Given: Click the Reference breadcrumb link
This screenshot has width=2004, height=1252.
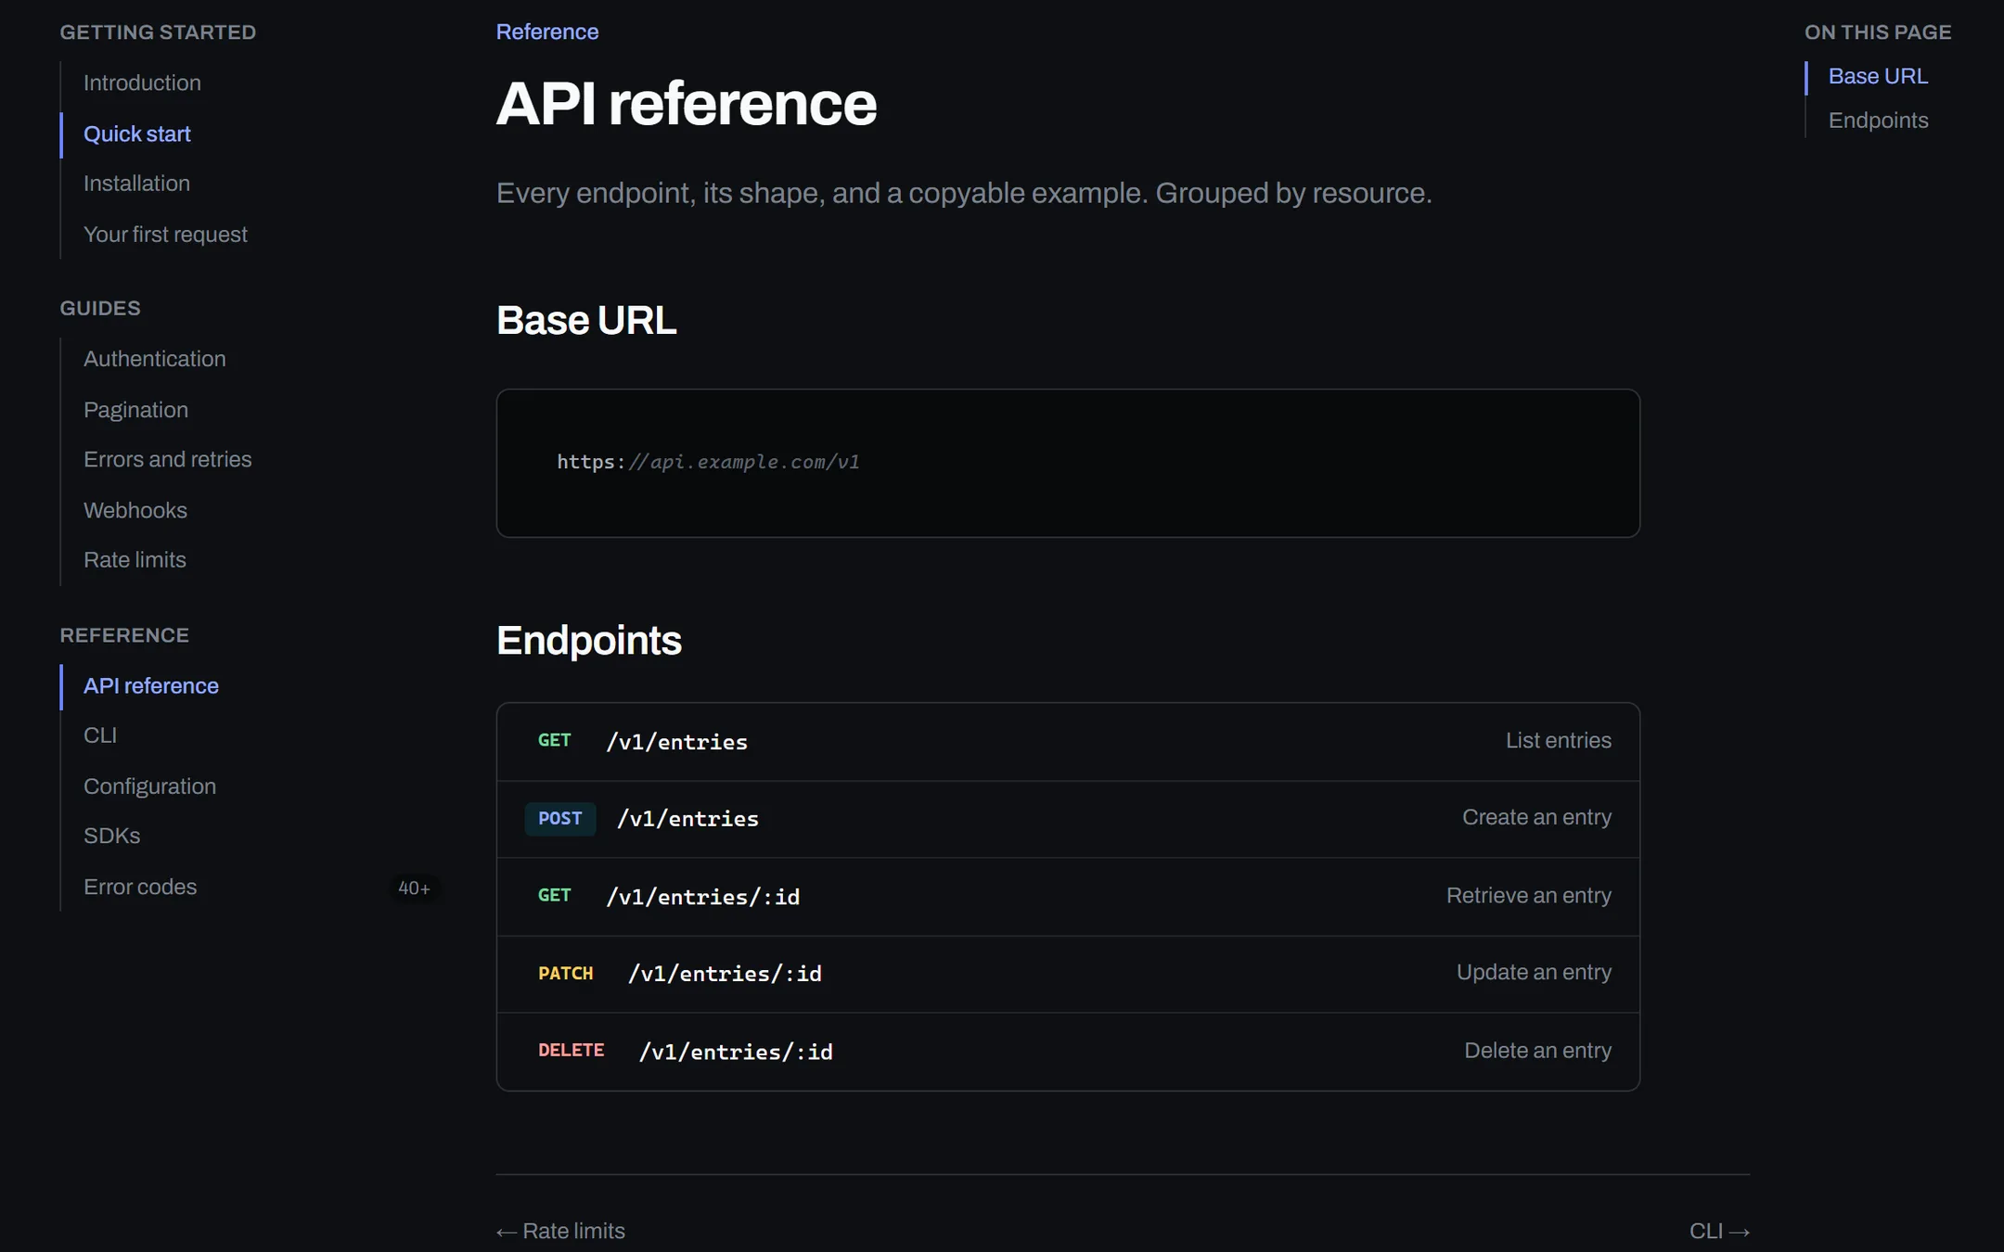Looking at the screenshot, I should click(x=547, y=32).
